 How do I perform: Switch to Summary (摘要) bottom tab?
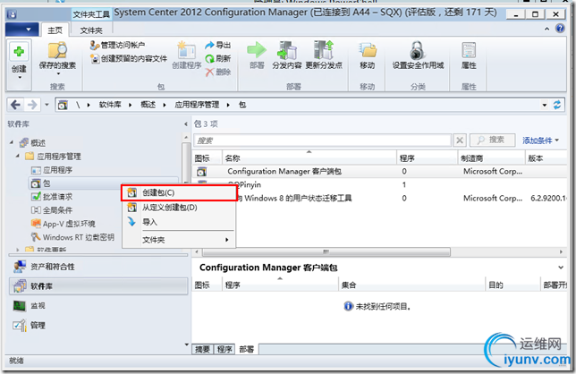[202, 349]
